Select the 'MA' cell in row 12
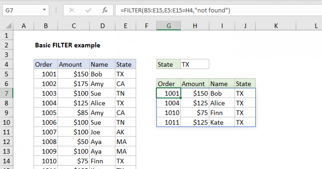 tap(126, 142)
